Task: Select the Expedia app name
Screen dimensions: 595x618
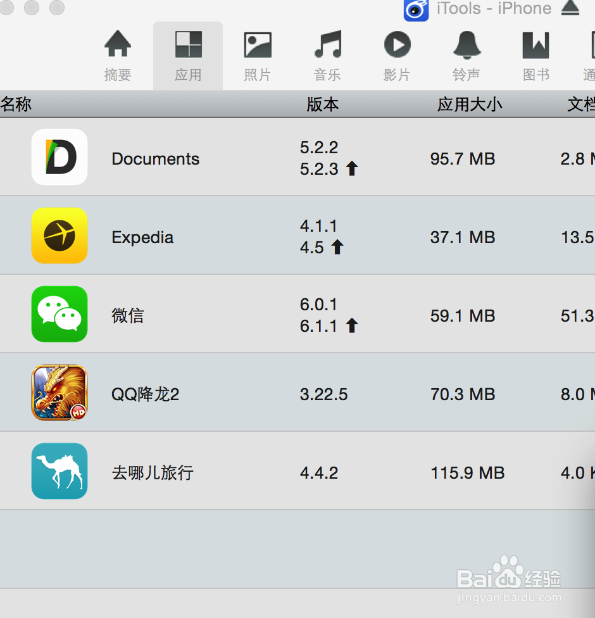Action: [142, 237]
